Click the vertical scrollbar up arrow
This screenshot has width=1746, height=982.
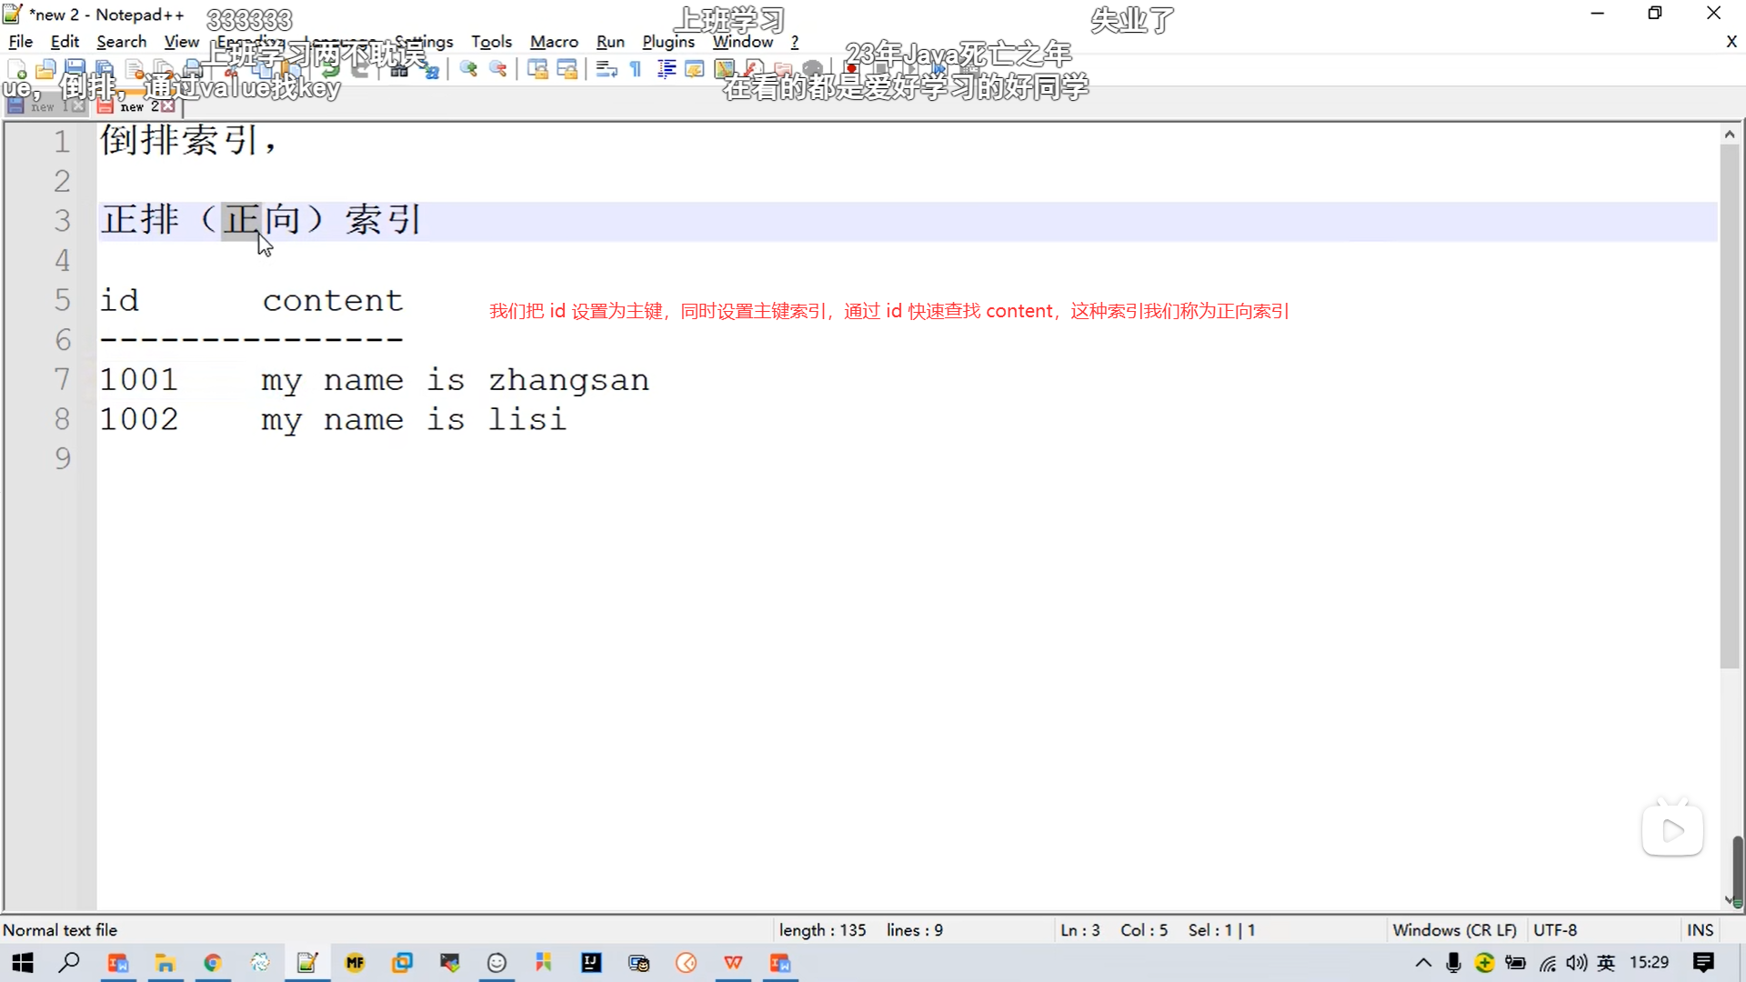[1729, 135]
